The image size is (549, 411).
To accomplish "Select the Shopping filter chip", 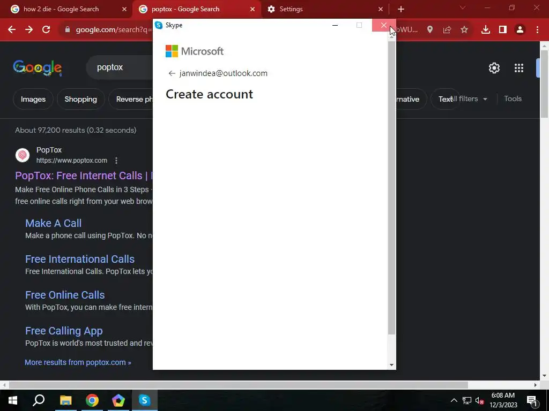I will pyautogui.click(x=80, y=99).
